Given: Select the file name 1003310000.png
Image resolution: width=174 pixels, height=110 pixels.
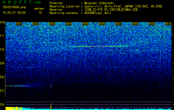Looking at the screenshot, I should point(14,7).
